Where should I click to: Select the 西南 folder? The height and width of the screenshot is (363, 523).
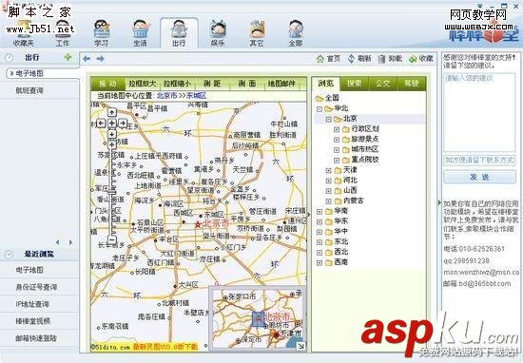click(337, 262)
